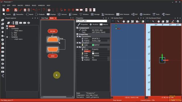182x102 pixels.
Task: Select the Globals root tree item
Action: pos(12,26)
